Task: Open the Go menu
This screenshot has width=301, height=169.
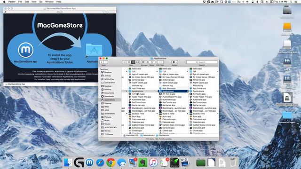Action: pyautogui.click(x=41, y=2)
